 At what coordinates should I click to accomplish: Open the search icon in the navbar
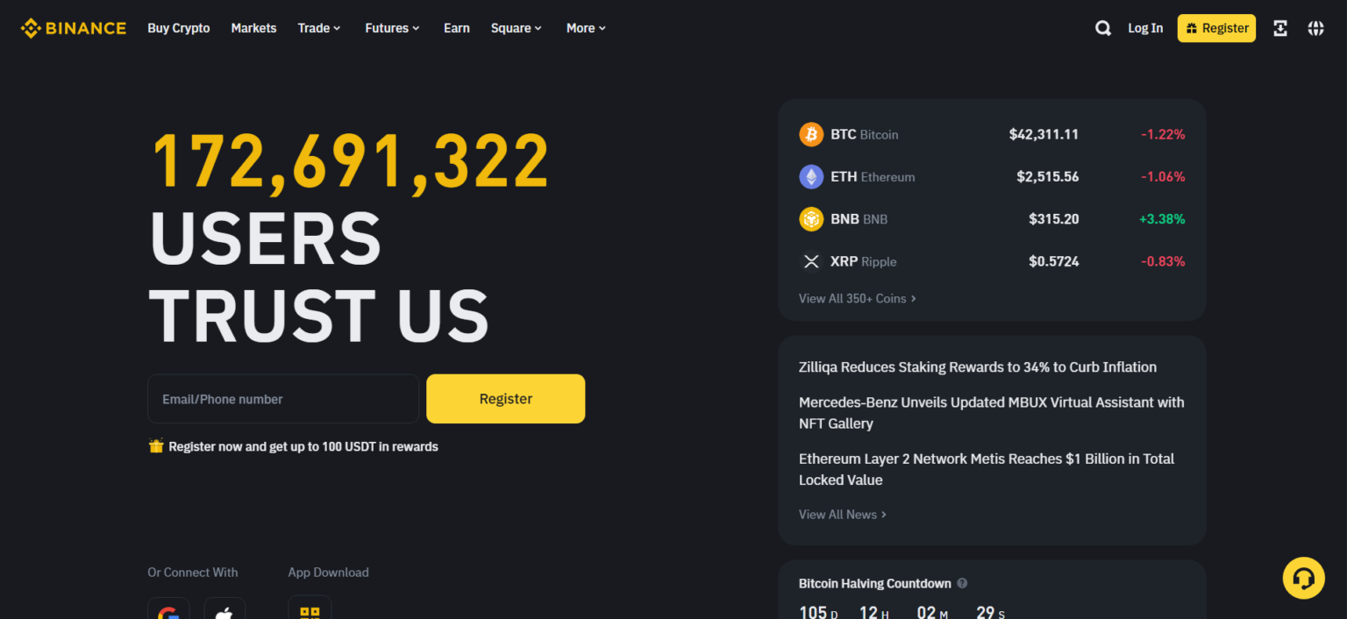tap(1102, 27)
